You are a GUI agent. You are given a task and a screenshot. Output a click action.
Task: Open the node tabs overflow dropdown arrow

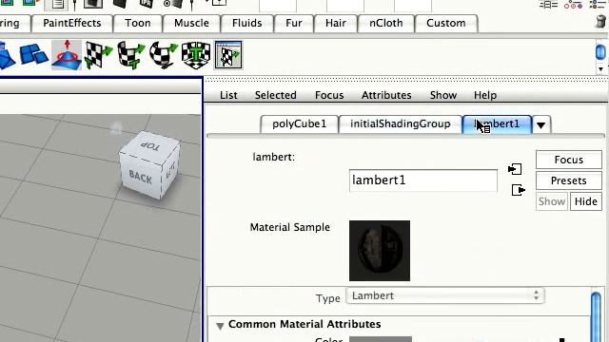click(541, 124)
